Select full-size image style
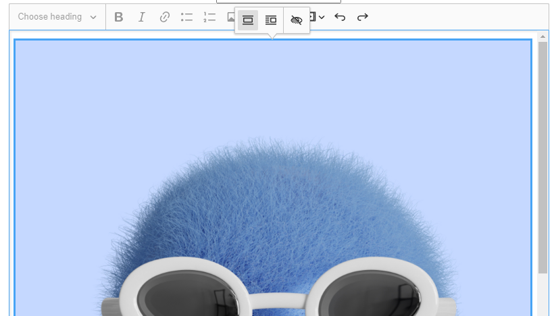554x316 pixels. (248, 20)
